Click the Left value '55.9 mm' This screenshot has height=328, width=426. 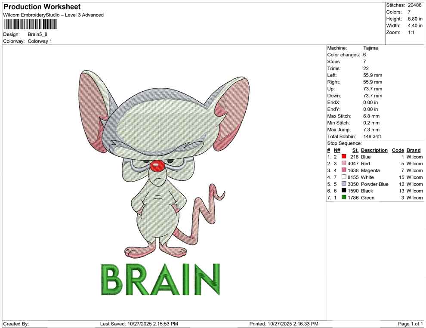373,75
